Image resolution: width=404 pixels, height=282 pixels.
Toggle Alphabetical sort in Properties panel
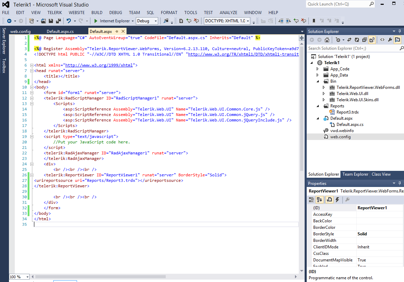point(319,200)
